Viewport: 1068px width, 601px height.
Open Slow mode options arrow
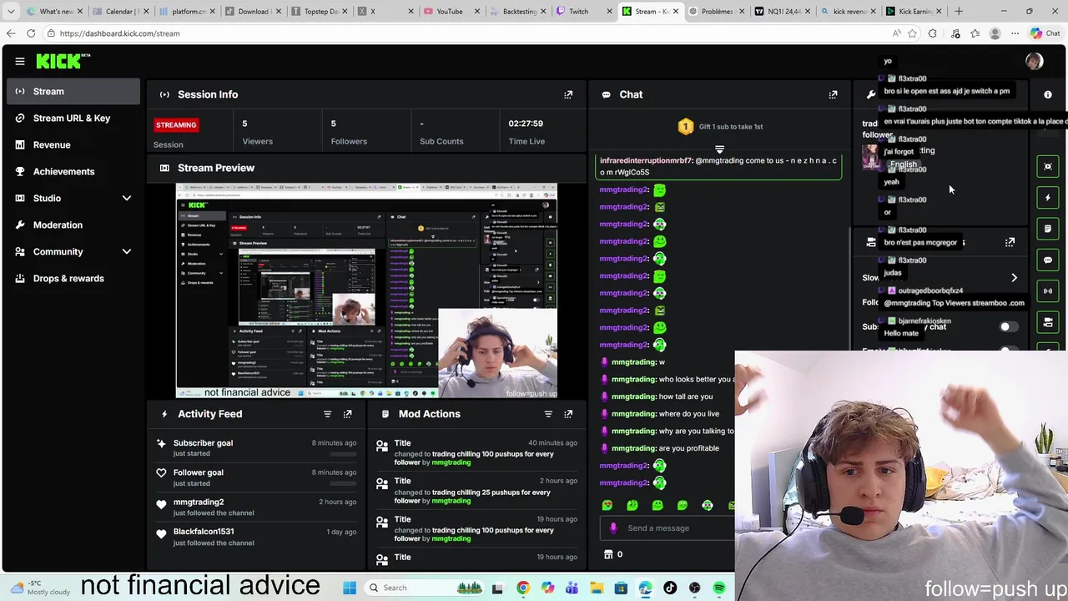coord(1014,278)
